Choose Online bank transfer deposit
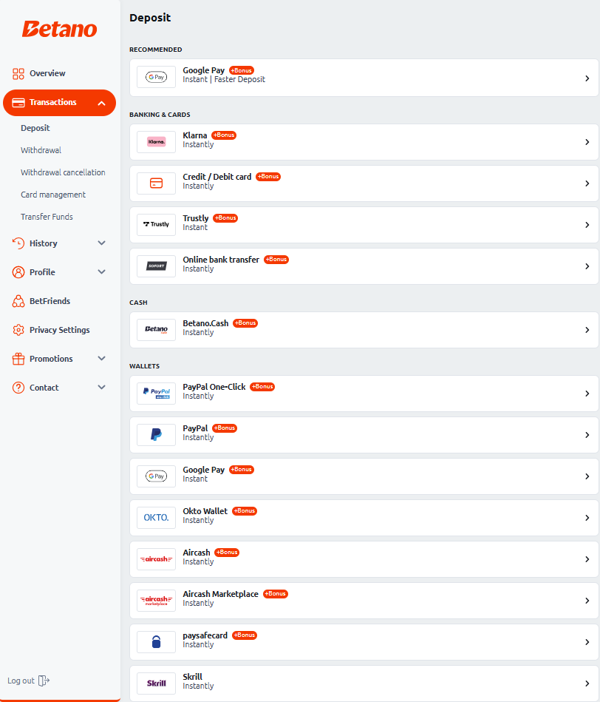Image resolution: width=600 pixels, height=702 pixels. (364, 266)
